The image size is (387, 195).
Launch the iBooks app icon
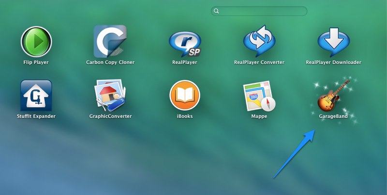pos(185,95)
